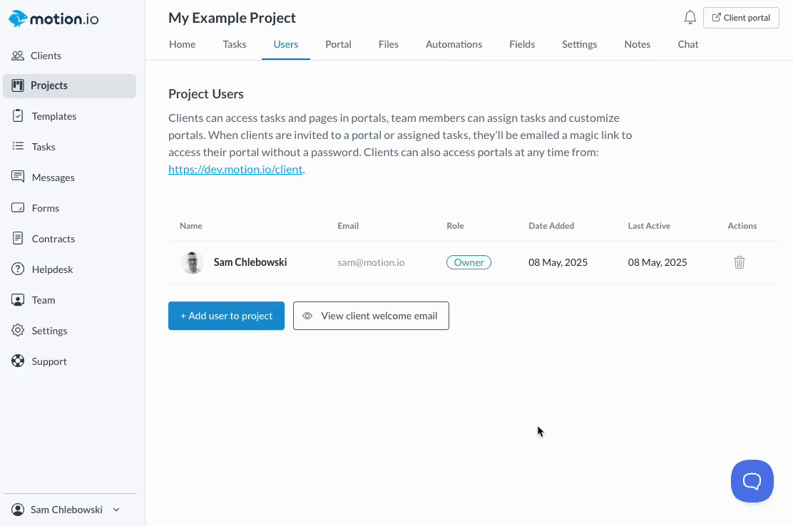
Task: Switch to the Portal tab
Action: [x=338, y=44]
